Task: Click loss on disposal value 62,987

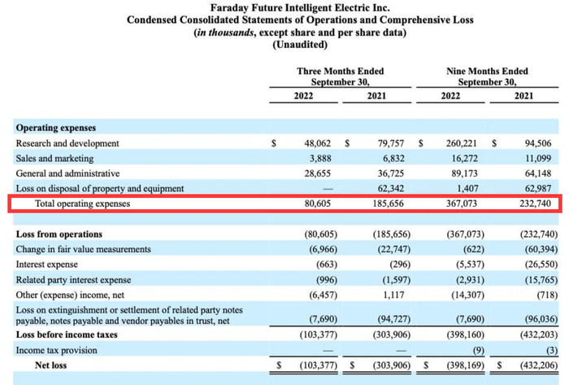Action: [538, 189]
